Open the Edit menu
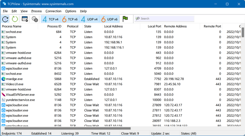This screenshot has width=245, height=136. point(14,11)
